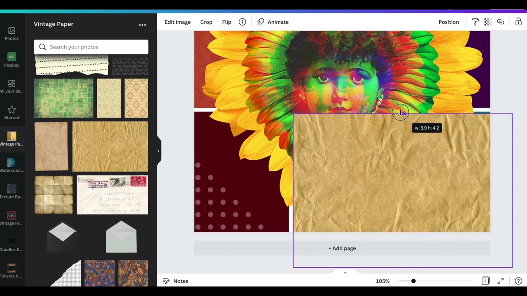Click the link icon in toolbar
This screenshot has width=527, height=296.
click(501, 22)
